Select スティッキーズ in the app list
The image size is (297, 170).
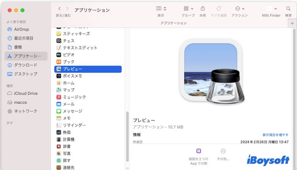tap(88, 34)
